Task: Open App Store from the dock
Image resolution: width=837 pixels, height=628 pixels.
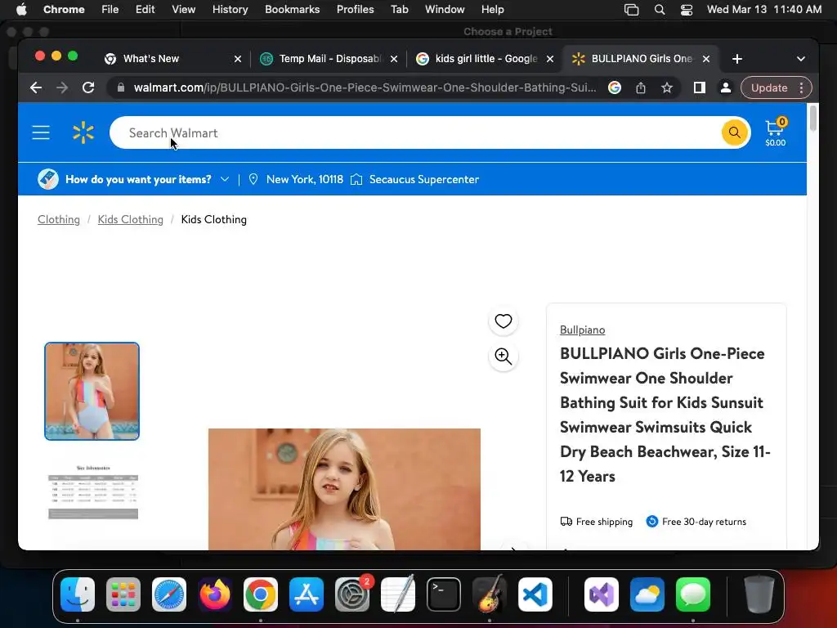Action: coord(307,594)
